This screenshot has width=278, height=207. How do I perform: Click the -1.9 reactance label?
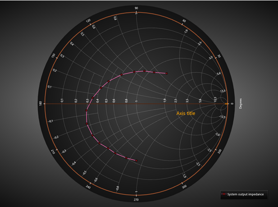pos(184,176)
